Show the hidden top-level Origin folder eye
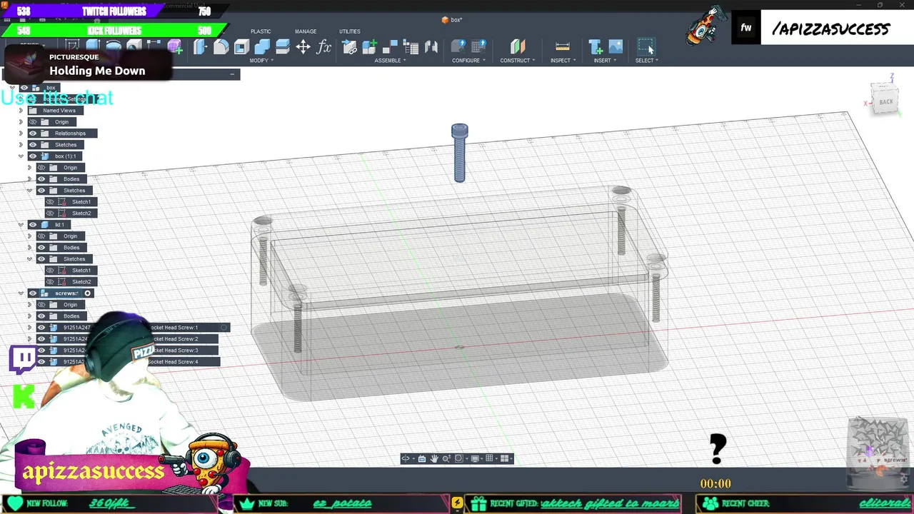 [x=32, y=122]
